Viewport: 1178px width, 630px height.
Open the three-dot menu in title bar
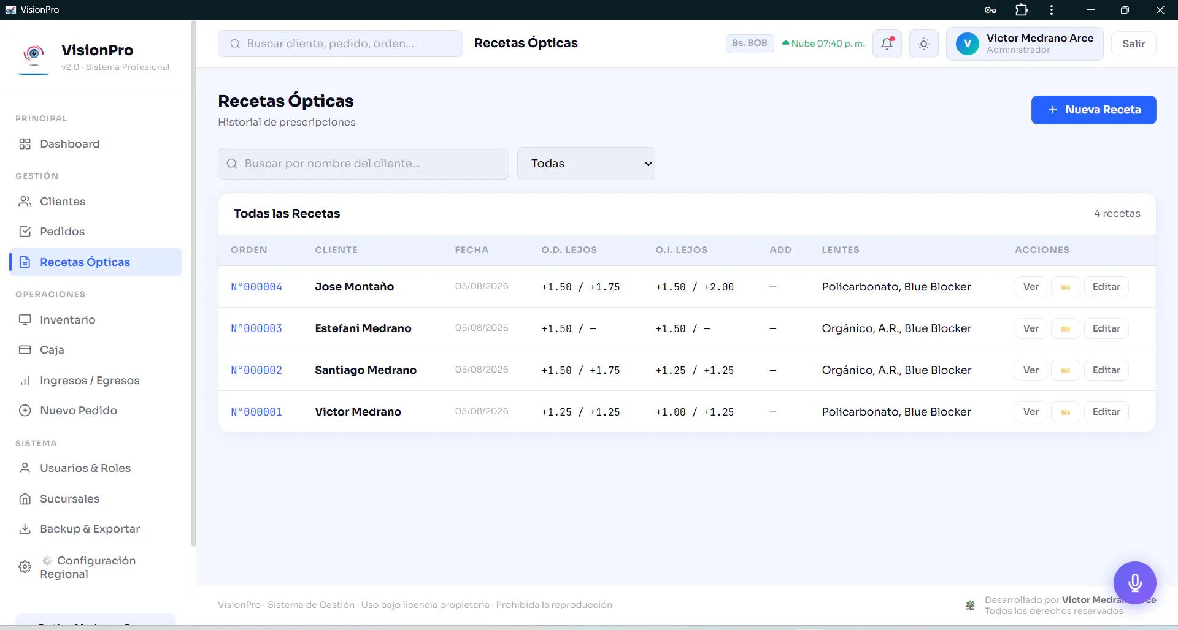coord(1052,10)
